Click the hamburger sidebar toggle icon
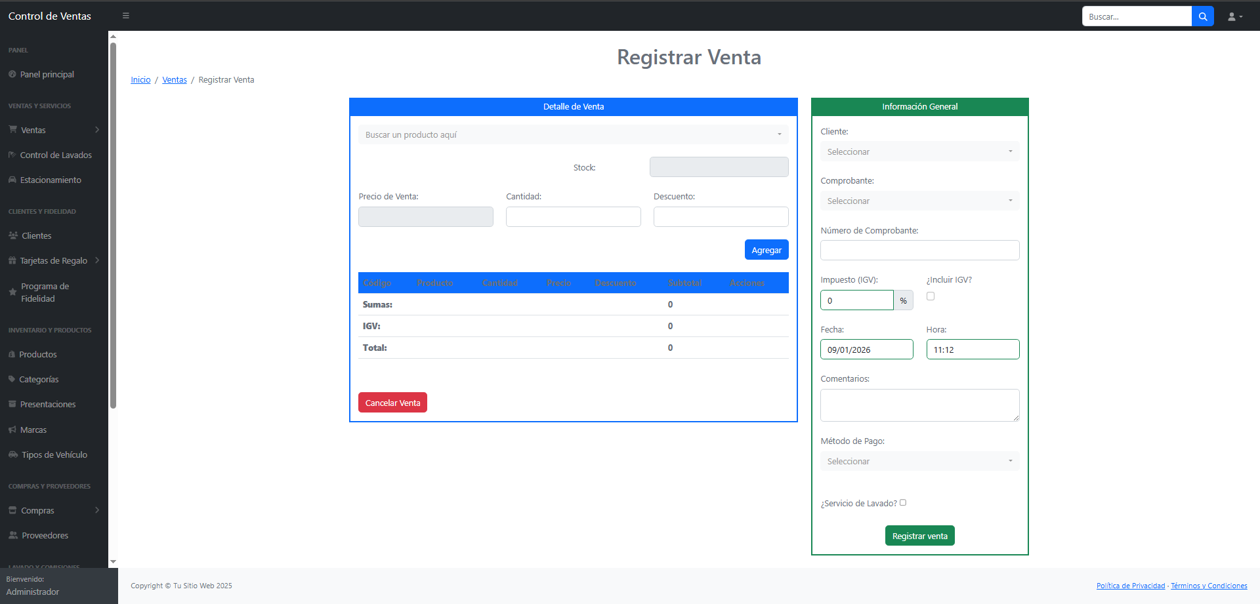This screenshot has height=604, width=1260. pos(126,16)
